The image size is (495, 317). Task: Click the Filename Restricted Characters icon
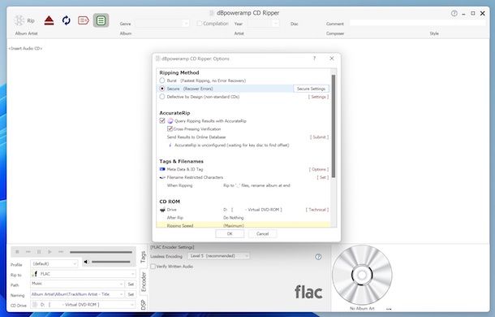[162, 177]
